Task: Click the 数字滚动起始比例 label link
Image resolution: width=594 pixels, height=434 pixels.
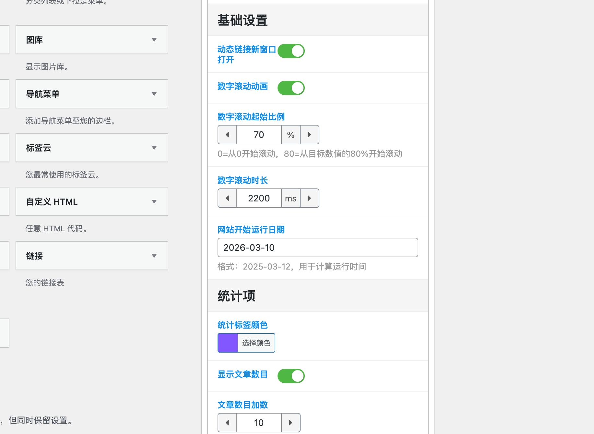Action: [x=251, y=117]
